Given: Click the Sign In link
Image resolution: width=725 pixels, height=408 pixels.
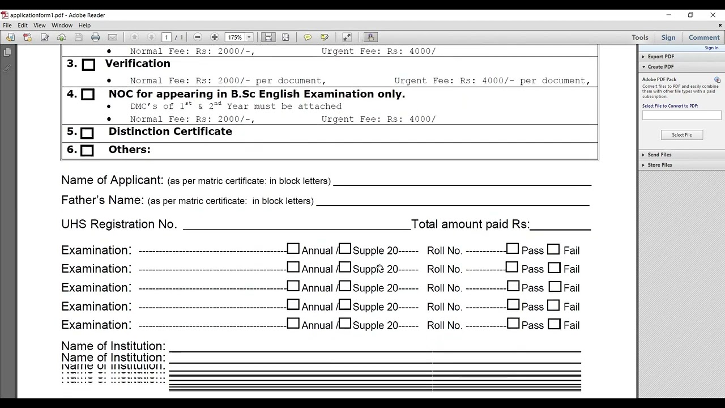Looking at the screenshot, I should [x=711, y=48].
